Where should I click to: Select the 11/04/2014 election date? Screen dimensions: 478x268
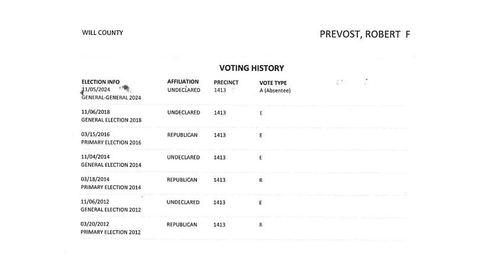tap(95, 158)
